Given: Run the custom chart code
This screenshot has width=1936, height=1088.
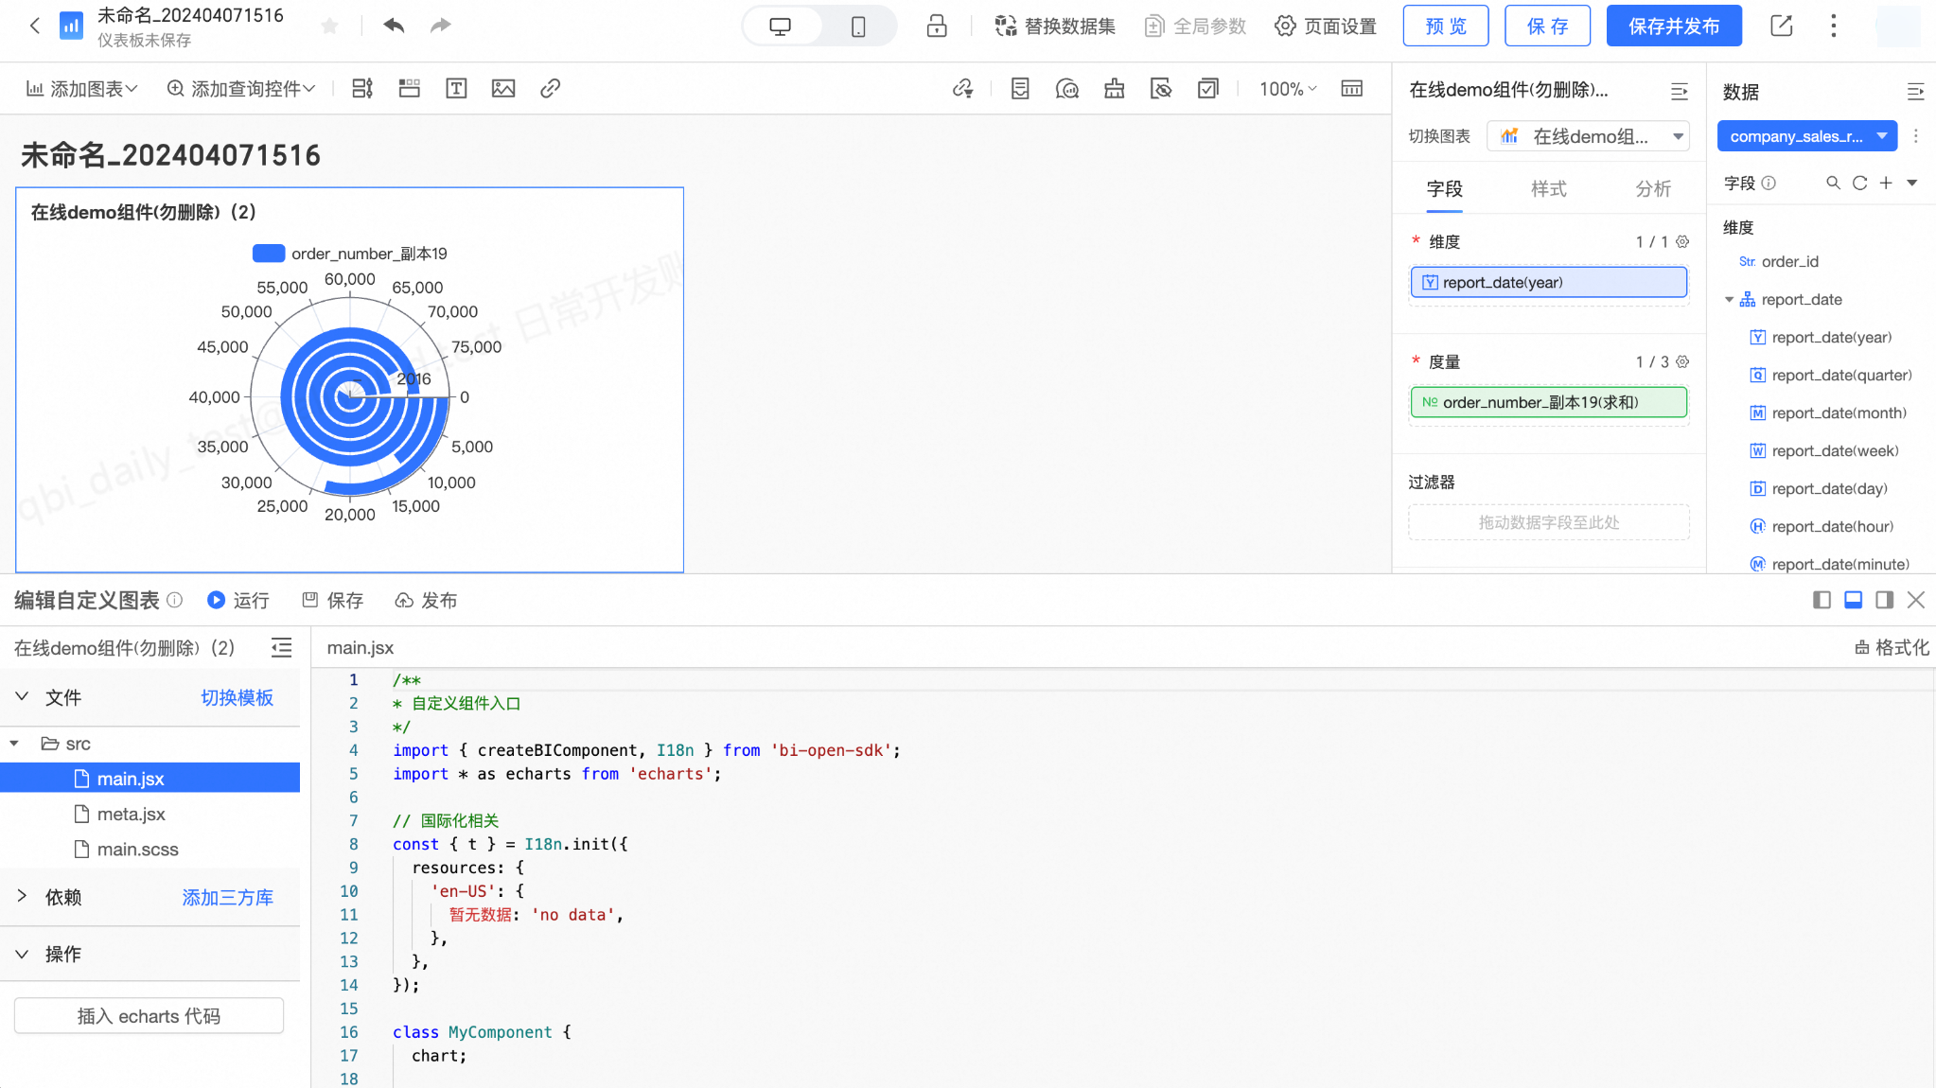Looking at the screenshot, I should click(x=238, y=600).
